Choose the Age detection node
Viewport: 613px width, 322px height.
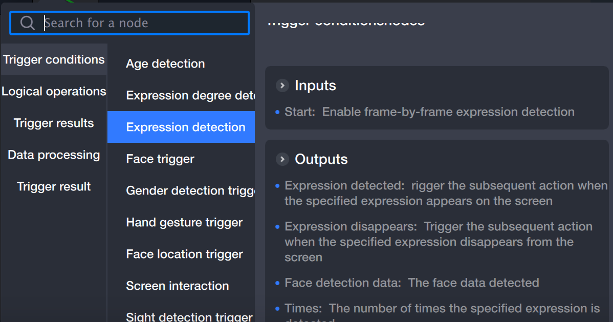click(x=165, y=64)
